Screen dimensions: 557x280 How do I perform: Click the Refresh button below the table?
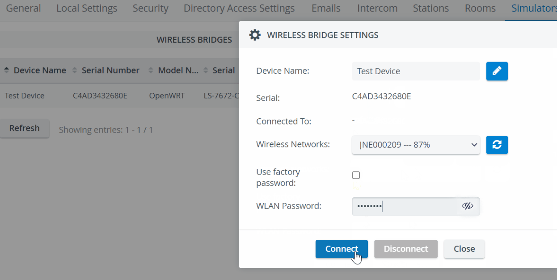point(25,128)
